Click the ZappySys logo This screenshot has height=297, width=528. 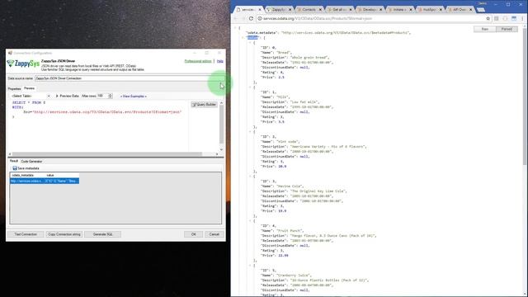point(23,64)
